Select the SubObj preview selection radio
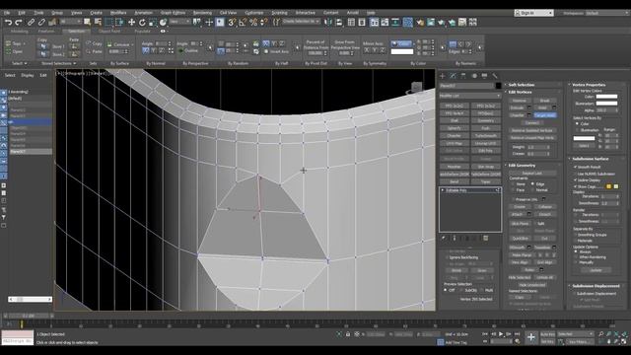631x355 pixels. (461, 290)
